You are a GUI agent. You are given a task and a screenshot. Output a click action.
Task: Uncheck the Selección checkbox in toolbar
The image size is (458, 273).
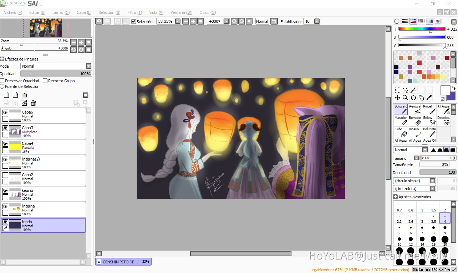pos(134,22)
